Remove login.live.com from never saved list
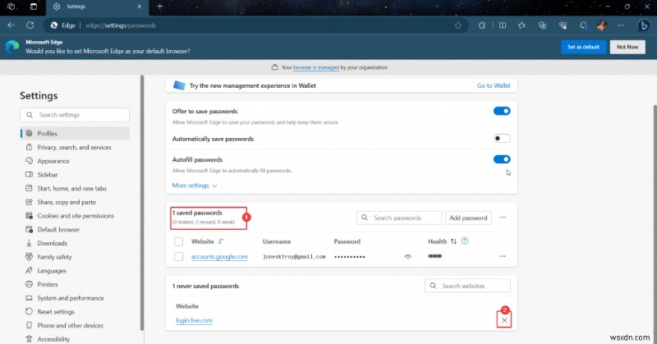Image resolution: width=657 pixels, height=344 pixels. click(504, 320)
